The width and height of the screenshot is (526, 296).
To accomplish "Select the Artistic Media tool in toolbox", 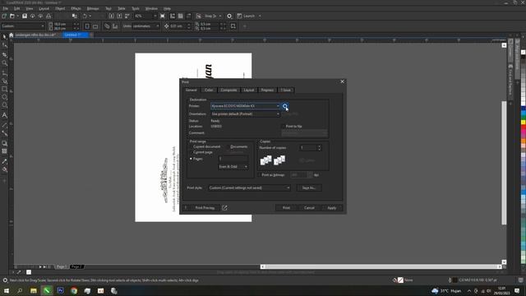I will pos(4,81).
